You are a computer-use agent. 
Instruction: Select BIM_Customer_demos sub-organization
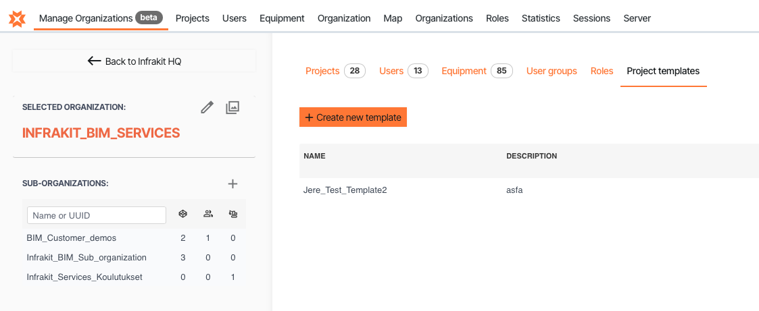click(72, 238)
